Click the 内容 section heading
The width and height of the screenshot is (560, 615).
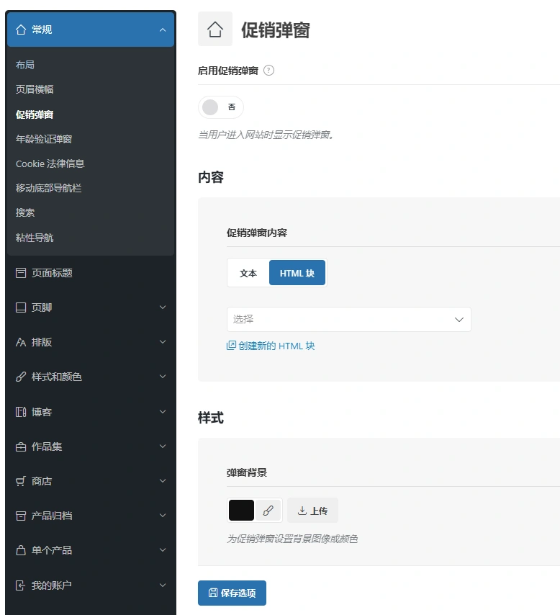[211, 177]
